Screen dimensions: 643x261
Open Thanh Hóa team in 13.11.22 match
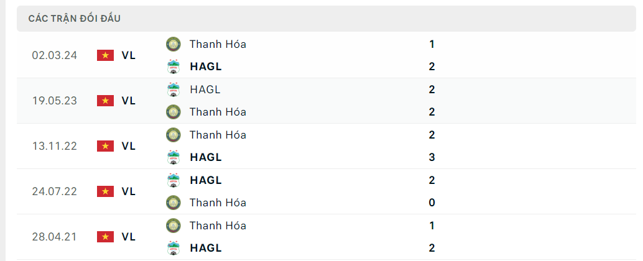point(218,135)
